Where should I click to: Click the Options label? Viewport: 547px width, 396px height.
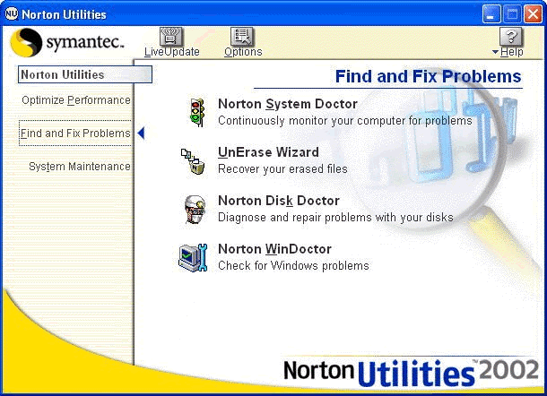pyautogui.click(x=243, y=52)
